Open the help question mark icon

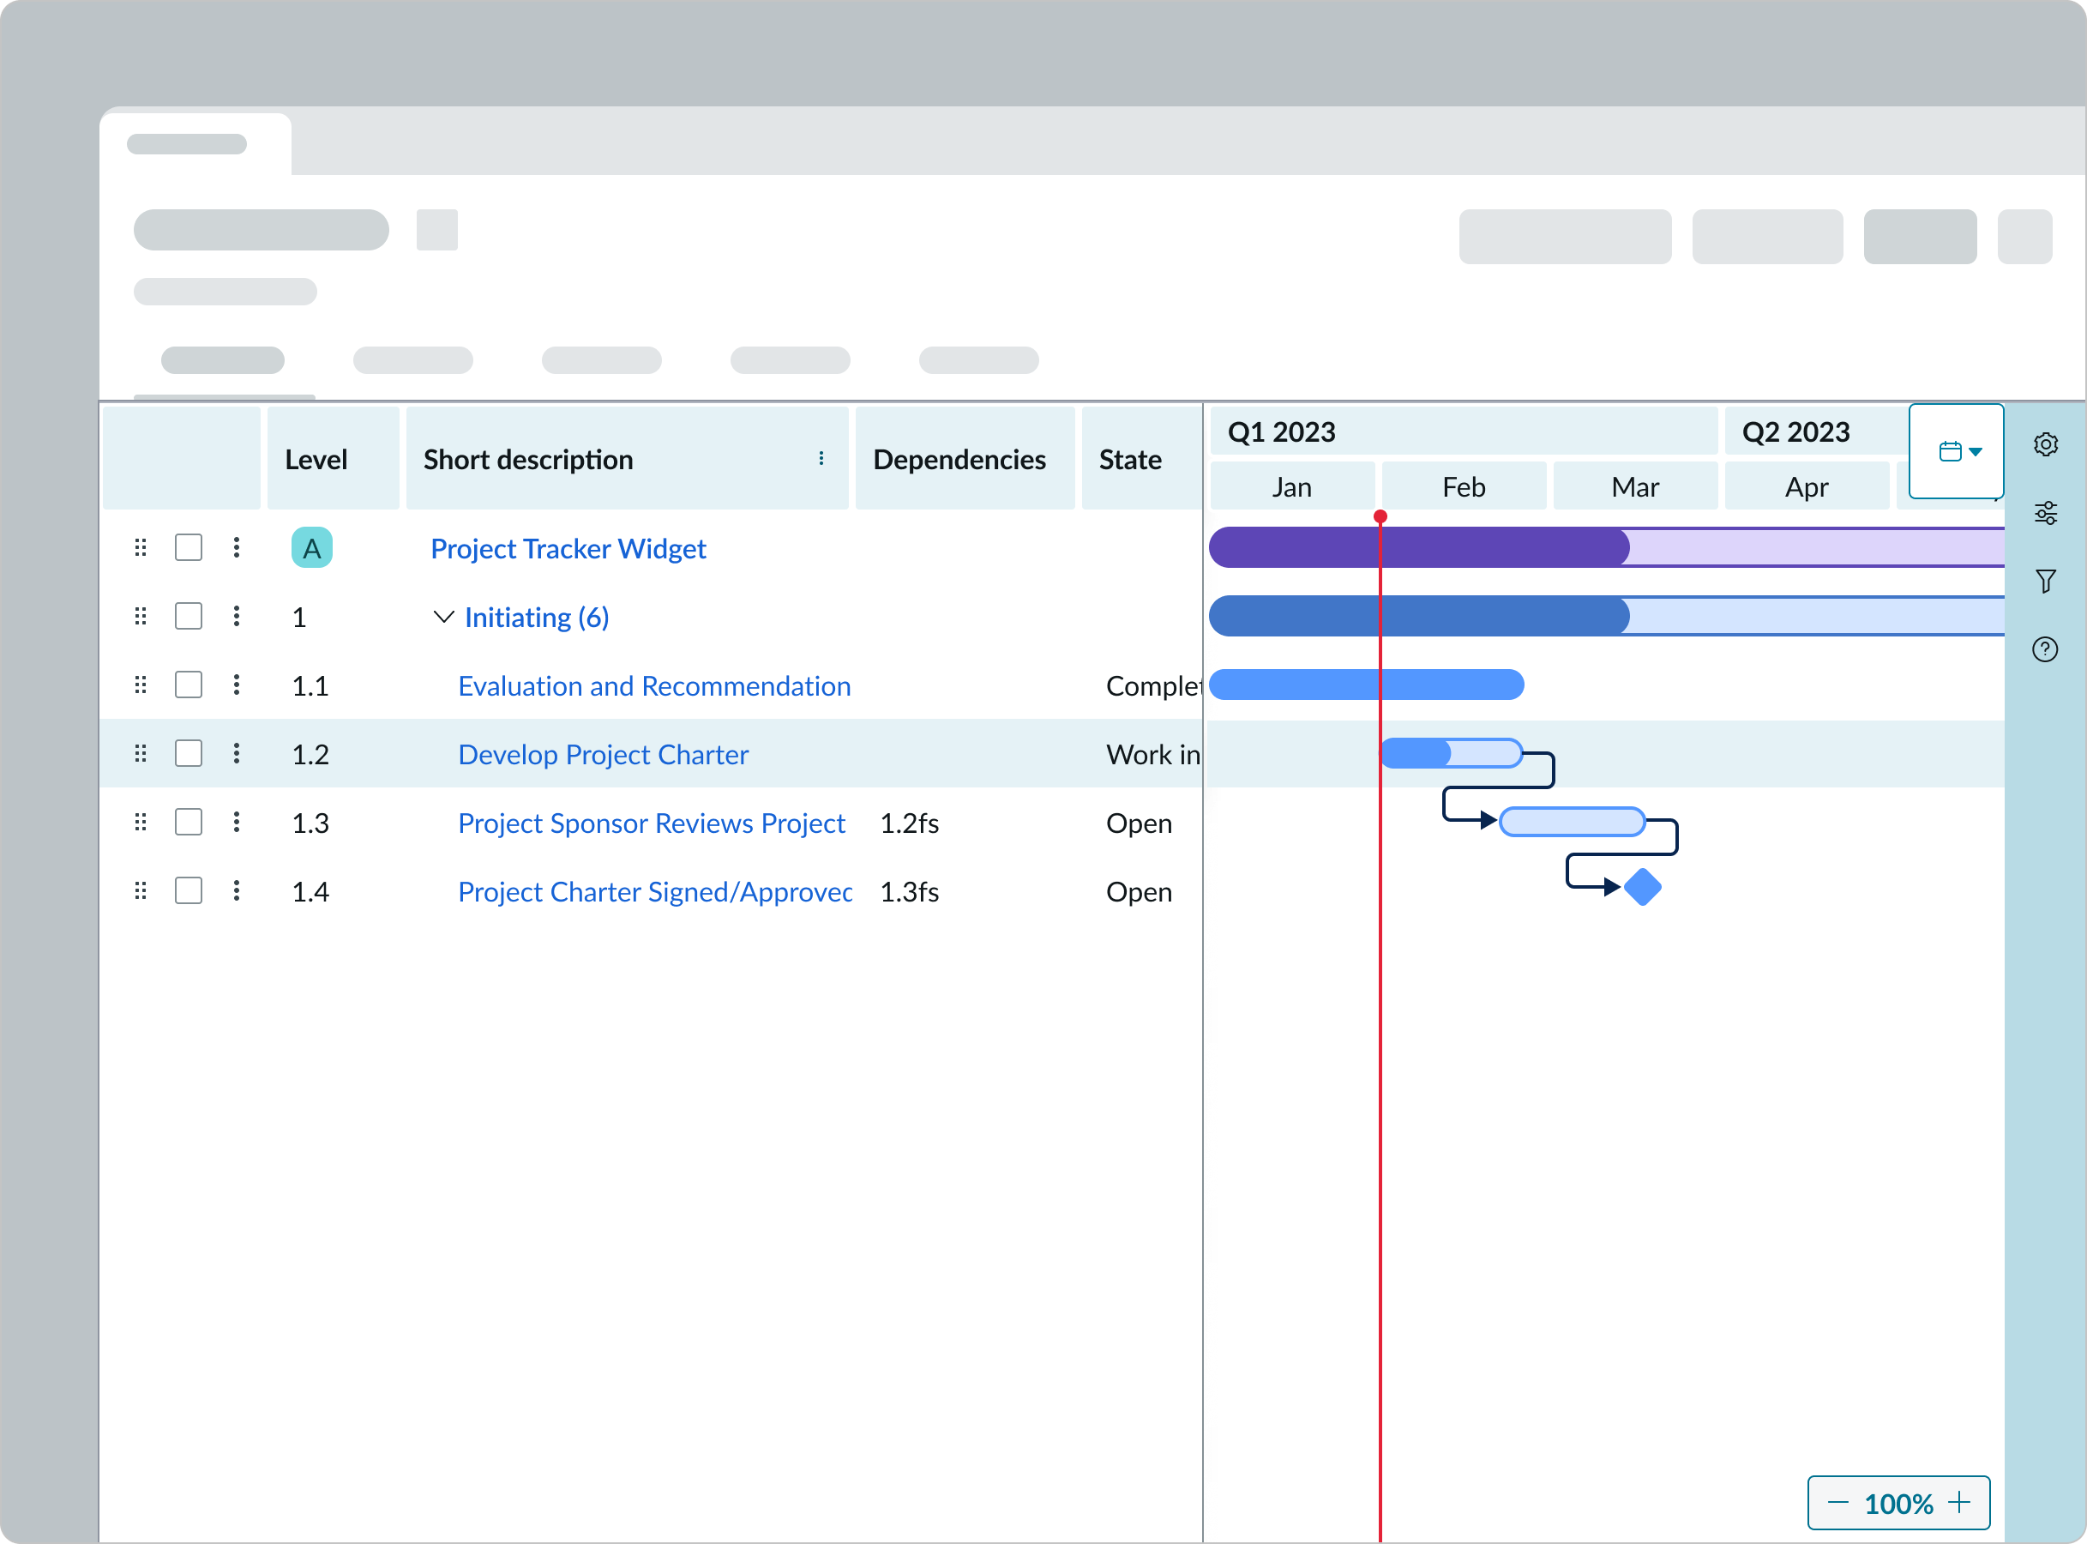pyautogui.click(x=2045, y=648)
